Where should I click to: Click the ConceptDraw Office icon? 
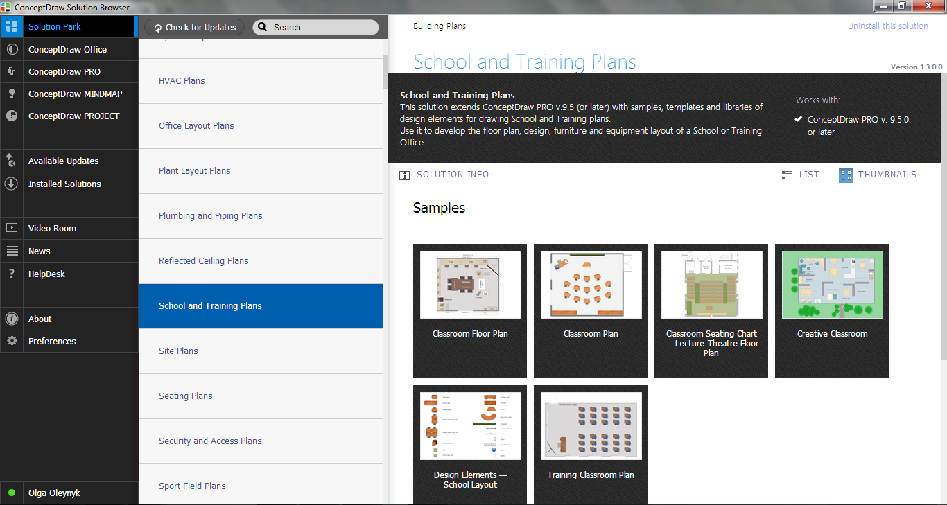12,50
